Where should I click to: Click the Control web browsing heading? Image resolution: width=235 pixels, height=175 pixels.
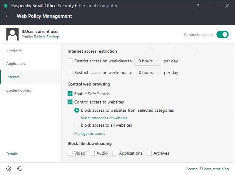[89, 84]
